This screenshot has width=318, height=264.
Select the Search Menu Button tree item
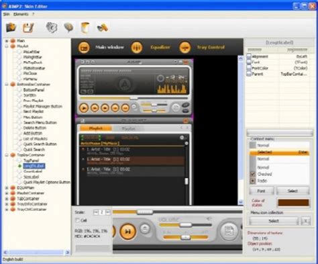pos(40,122)
